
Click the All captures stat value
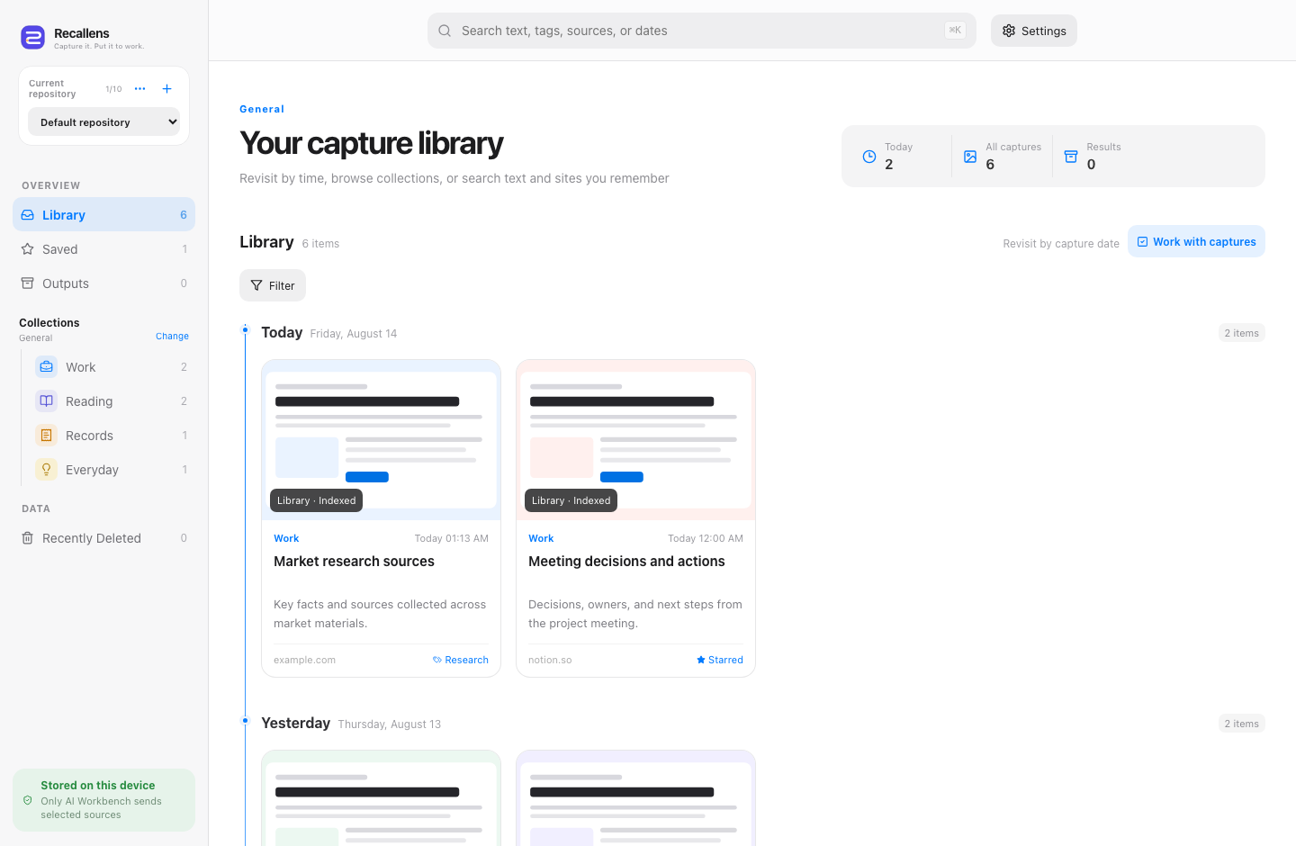pos(990,165)
